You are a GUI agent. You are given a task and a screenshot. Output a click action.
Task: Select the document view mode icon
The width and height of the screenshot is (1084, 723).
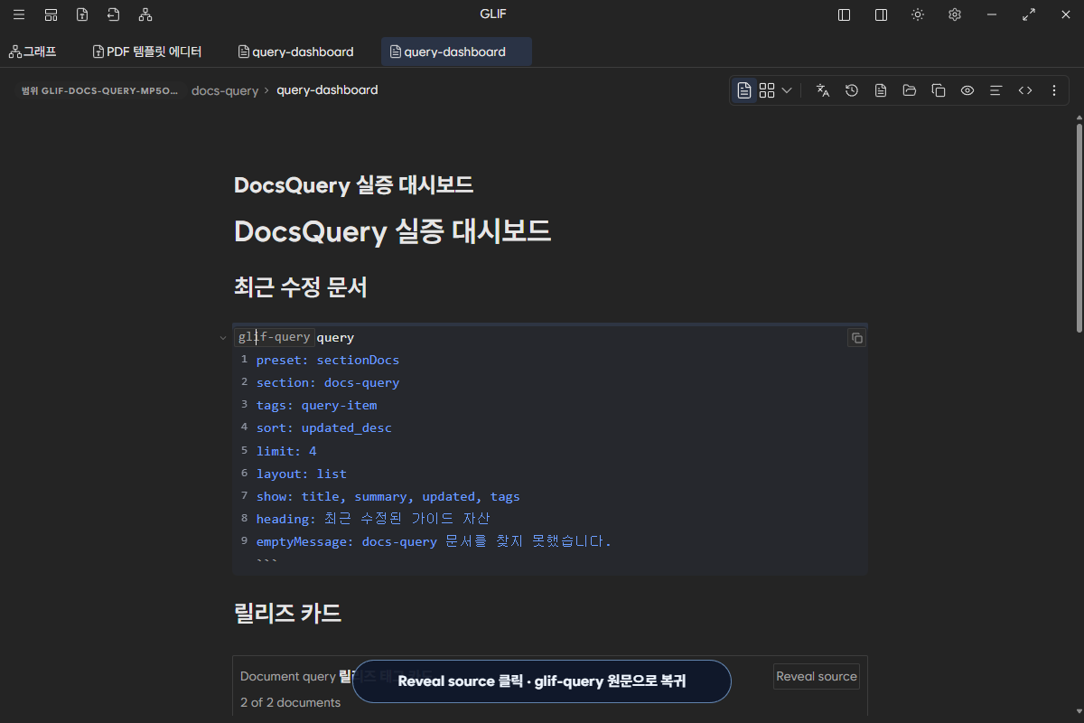coord(744,90)
